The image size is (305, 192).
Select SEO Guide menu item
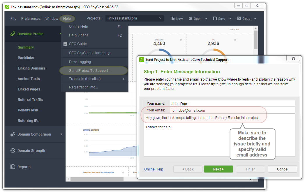(x=95, y=44)
